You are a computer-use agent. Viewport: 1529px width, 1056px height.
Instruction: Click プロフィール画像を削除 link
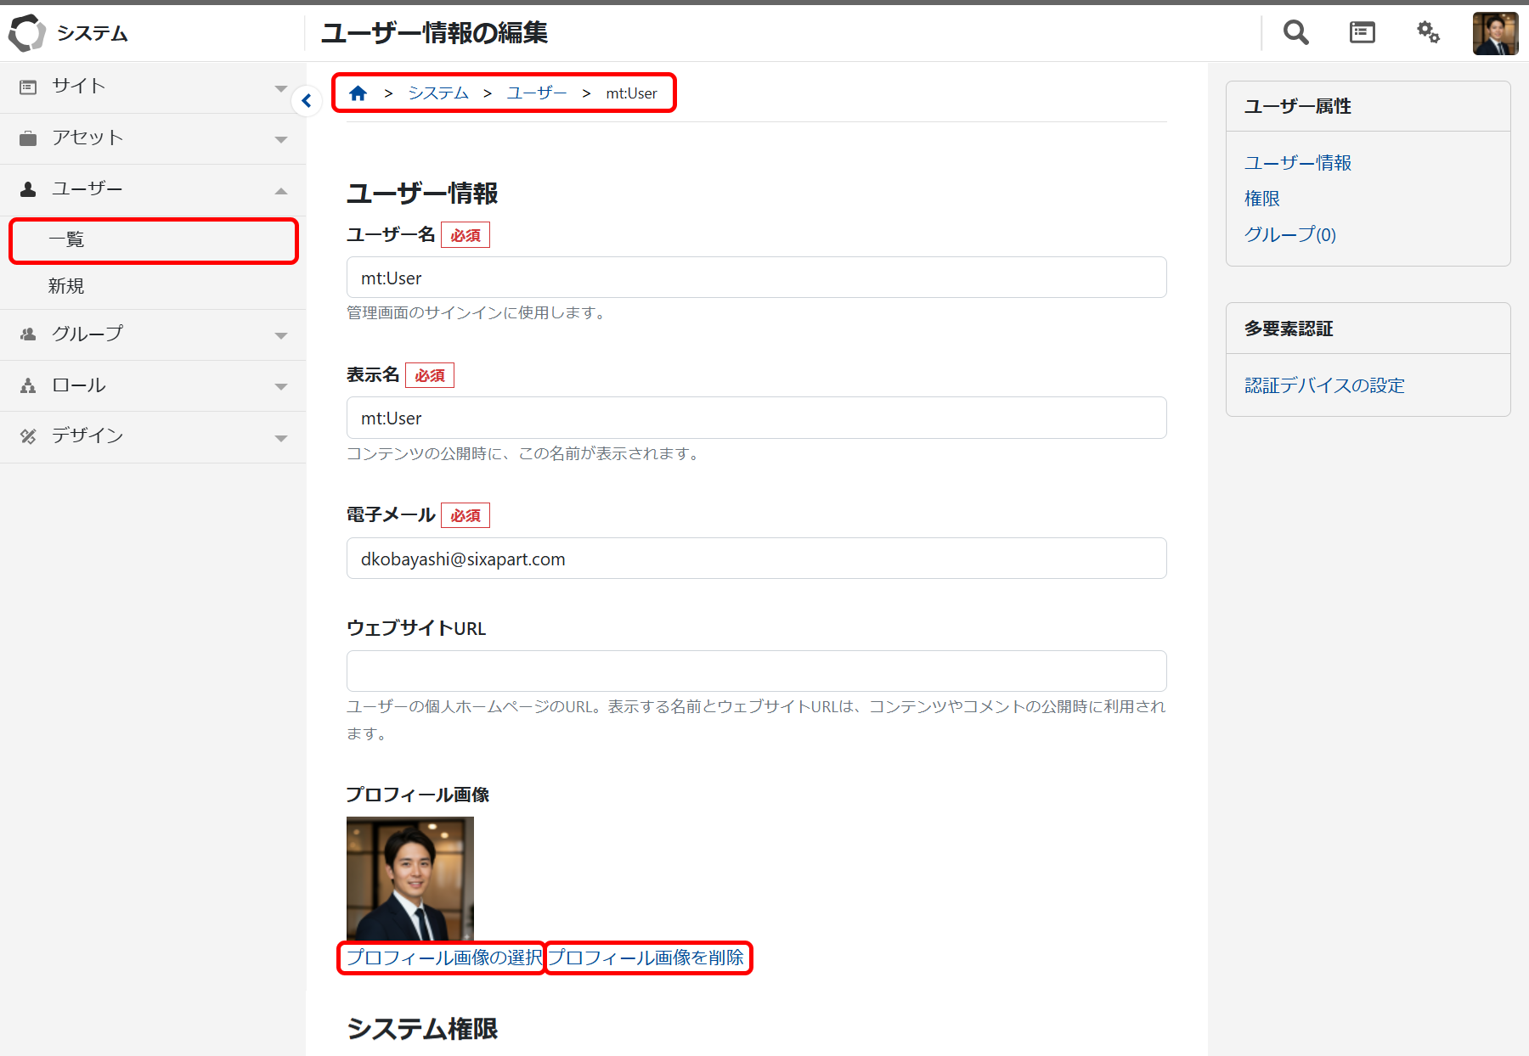[647, 958]
